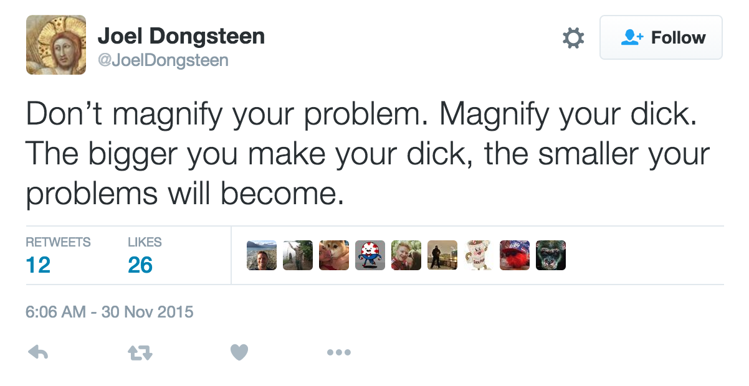Open the gear settings menu
This screenshot has height=386, width=749.
click(x=573, y=38)
